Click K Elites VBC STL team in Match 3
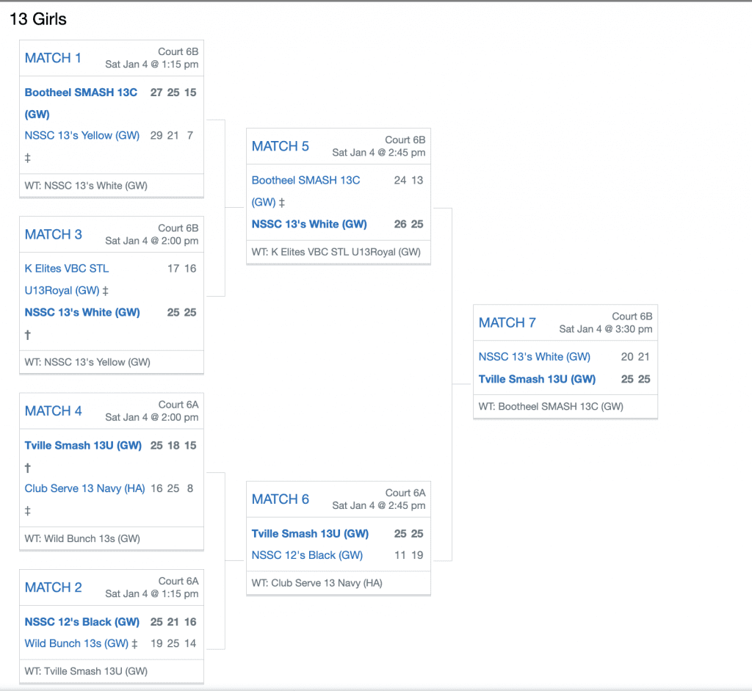This screenshot has width=752, height=691. 67,279
